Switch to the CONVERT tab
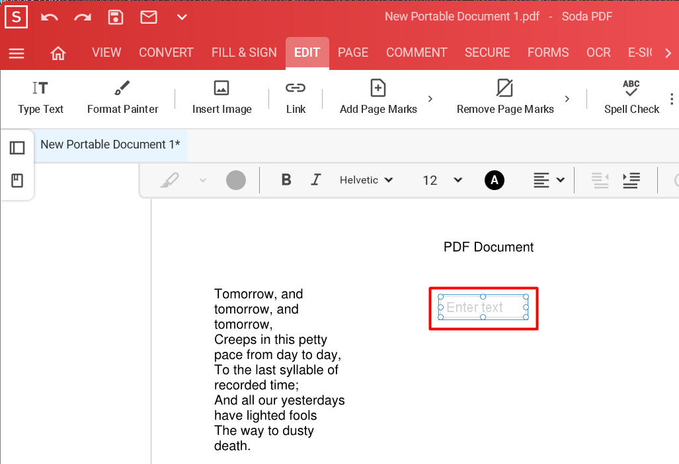 (166, 52)
